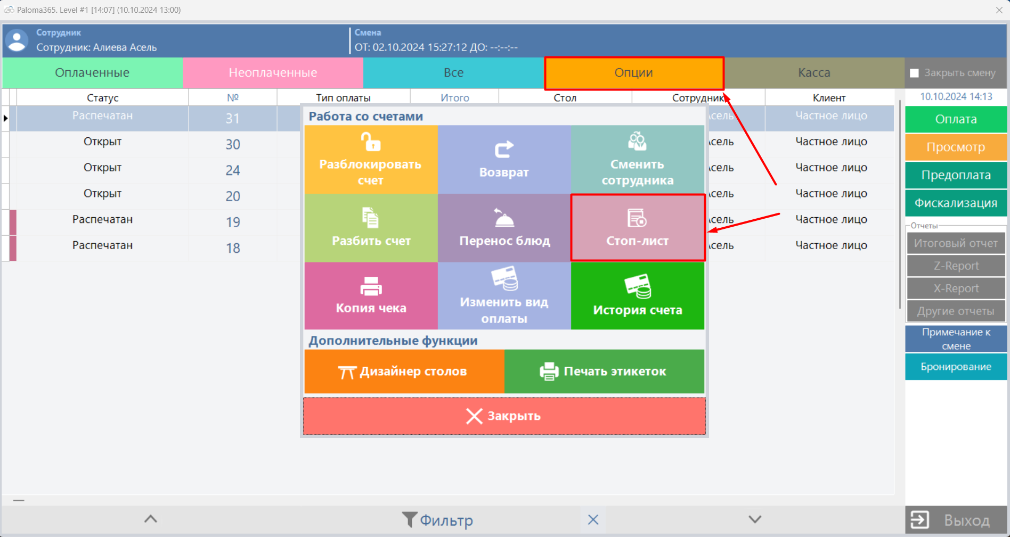
Task: Open Дизайнер столов
Action: coord(404,371)
